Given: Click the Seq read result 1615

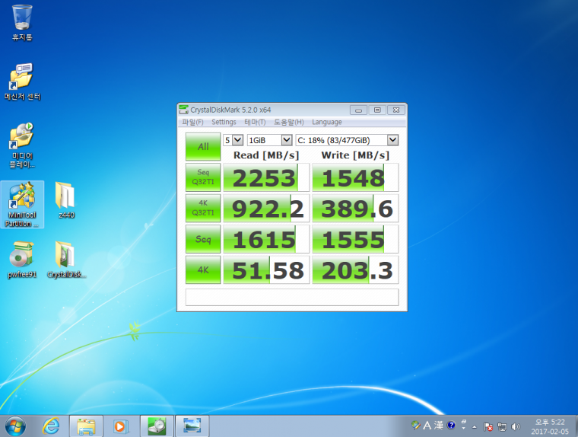Looking at the screenshot, I should pos(266,239).
